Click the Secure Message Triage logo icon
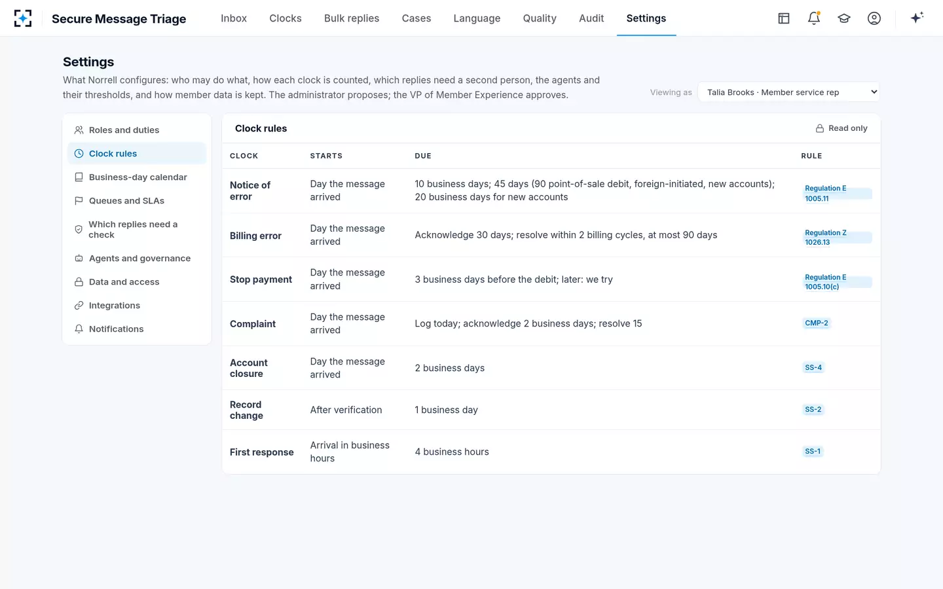Viewport: 943px width, 589px height. 23,18
